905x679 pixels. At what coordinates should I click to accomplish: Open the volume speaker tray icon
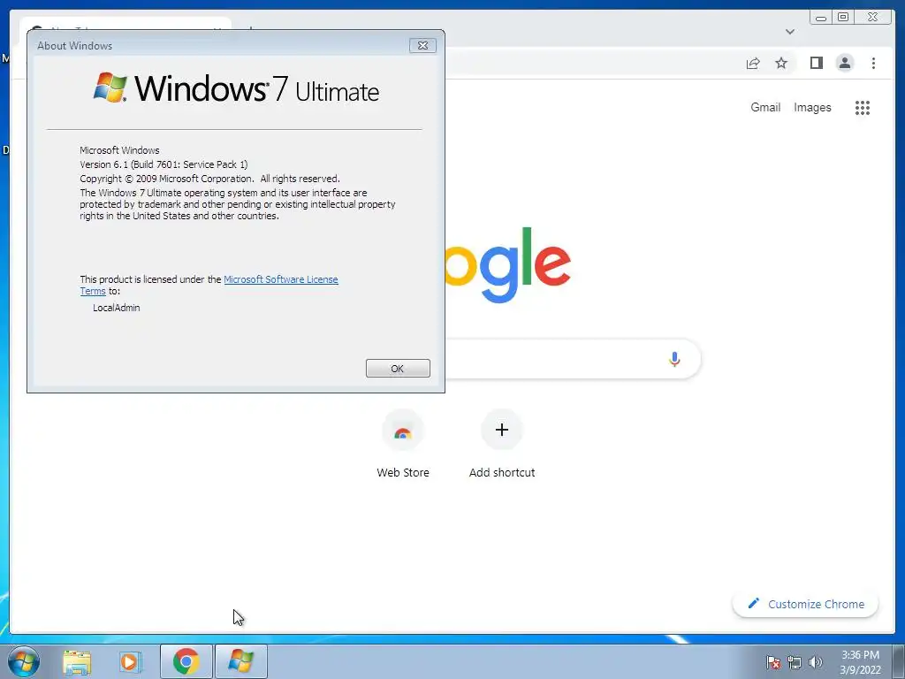(x=815, y=662)
